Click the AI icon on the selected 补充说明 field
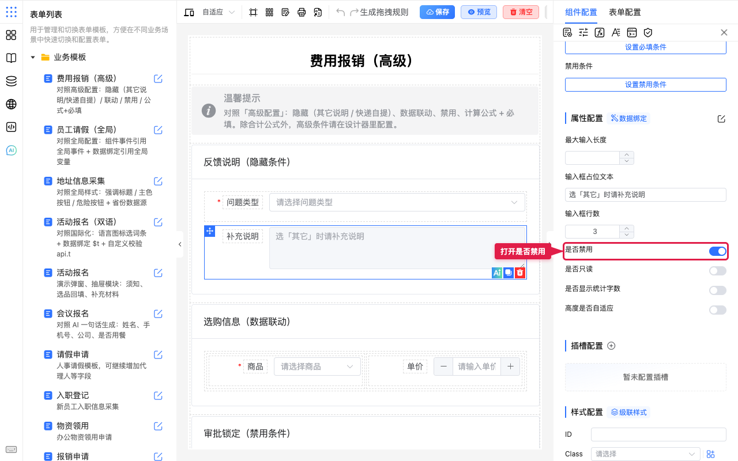This screenshot has width=738, height=461. coord(497,273)
